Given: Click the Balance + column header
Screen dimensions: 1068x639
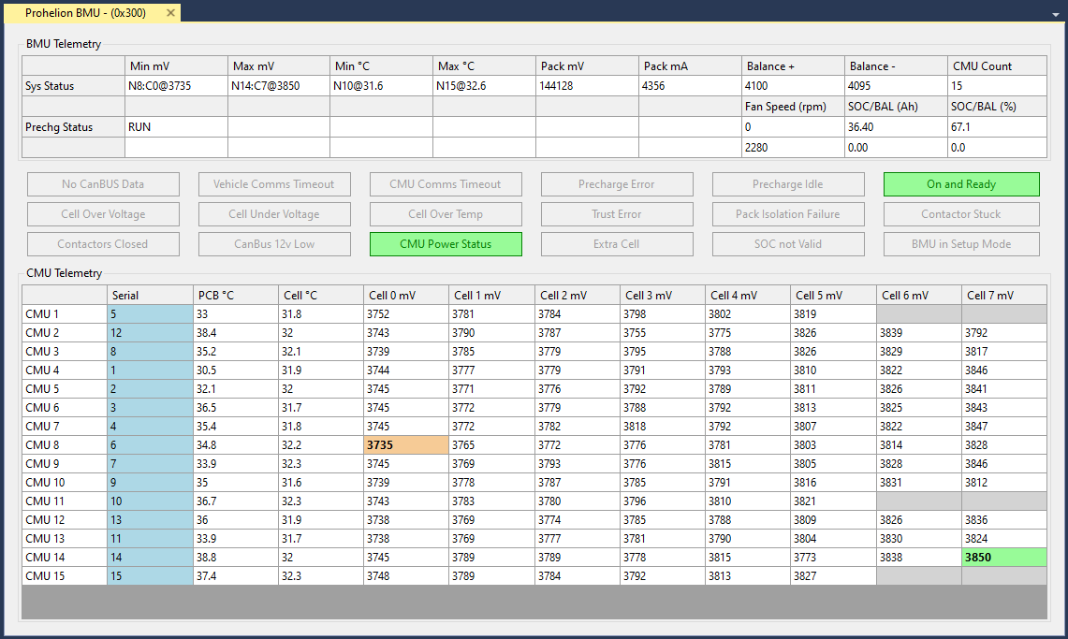Looking at the screenshot, I should point(793,66).
